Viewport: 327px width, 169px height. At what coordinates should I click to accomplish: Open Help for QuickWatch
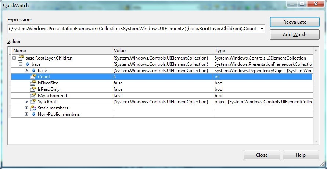pyautogui.click(x=301, y=155)
